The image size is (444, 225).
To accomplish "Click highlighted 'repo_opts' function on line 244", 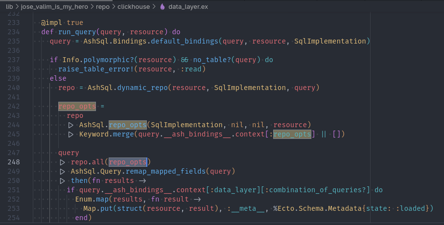I will pyautogui.click(x=128, y=125).
